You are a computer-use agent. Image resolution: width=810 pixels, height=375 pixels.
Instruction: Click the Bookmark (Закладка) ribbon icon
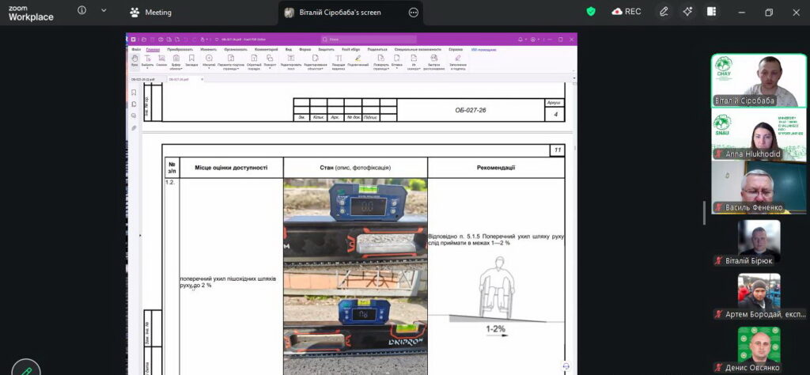[191, 61]
